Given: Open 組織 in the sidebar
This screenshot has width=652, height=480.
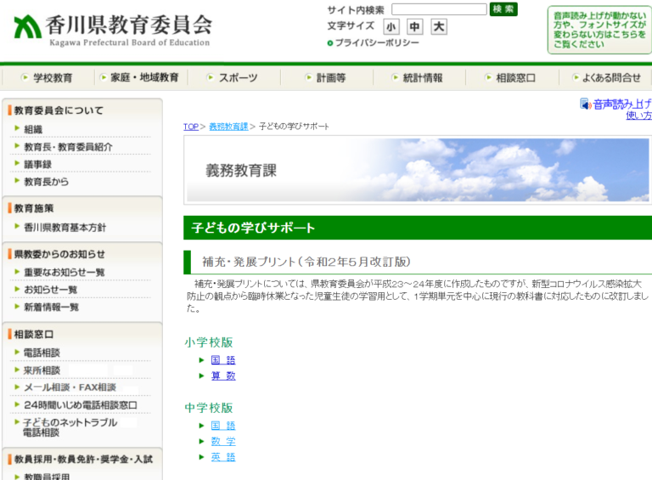Looking at the screenshot, I should point(33,129).
